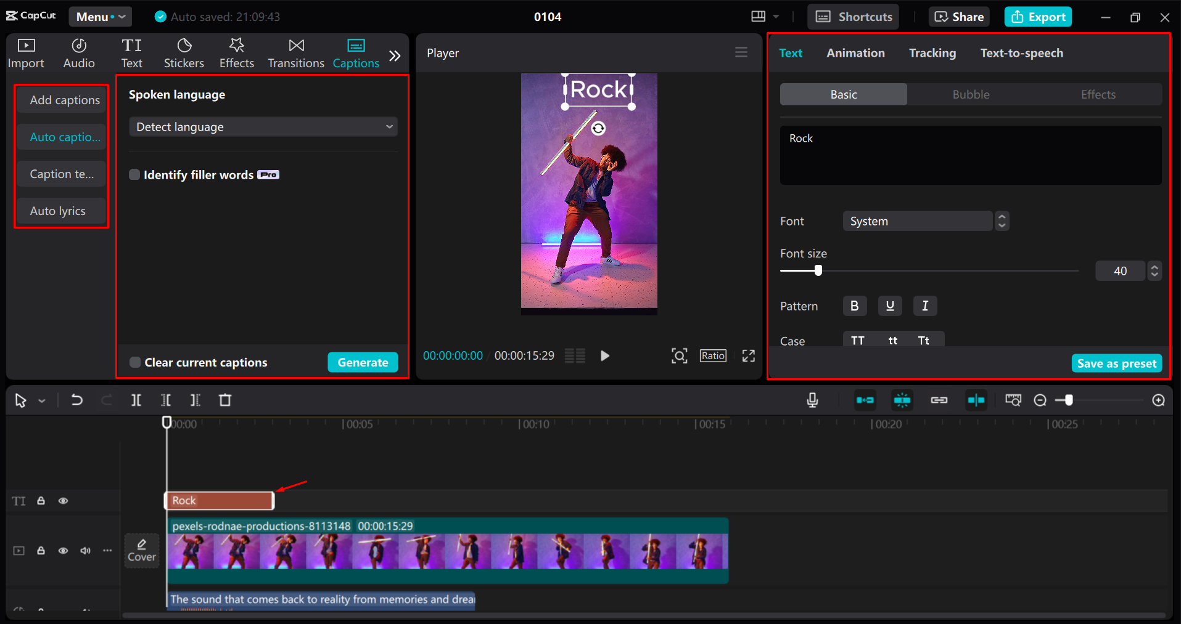This screenshot has width=1181, height=624.
Task: Check the Clear current captions option
Action: [x=134, y=362]
